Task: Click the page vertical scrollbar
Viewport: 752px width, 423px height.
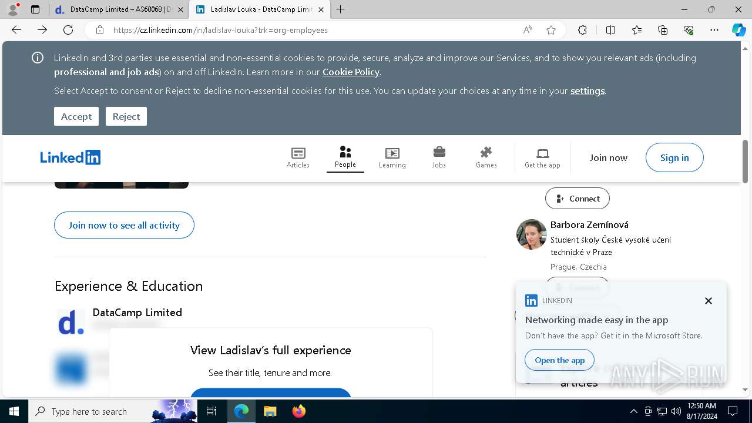Action: pyautogui.click(x=746, y=162)
